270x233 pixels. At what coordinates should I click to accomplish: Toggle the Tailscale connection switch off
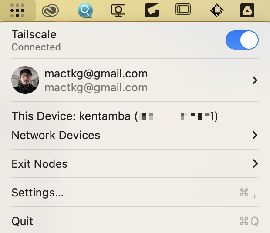pyautogui.click(x=242, y=40)
